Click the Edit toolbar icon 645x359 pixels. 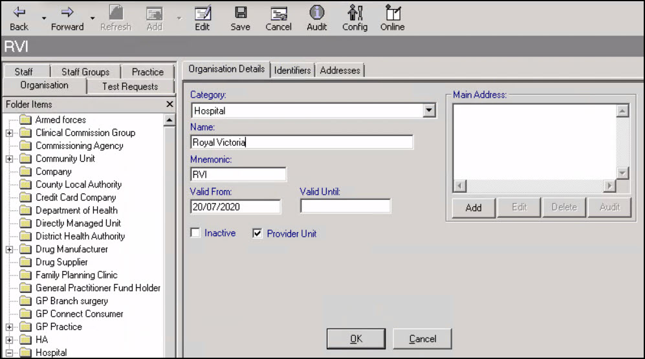202,13
